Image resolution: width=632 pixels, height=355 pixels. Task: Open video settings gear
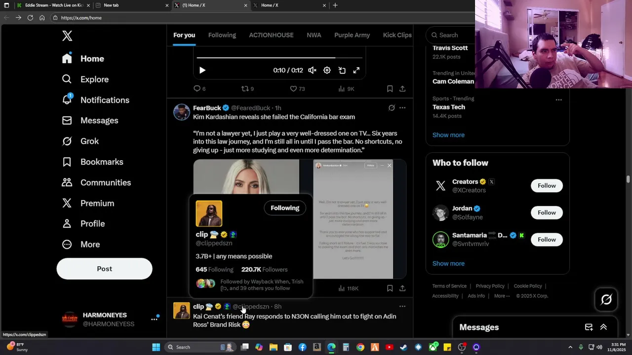coord(327,71)
